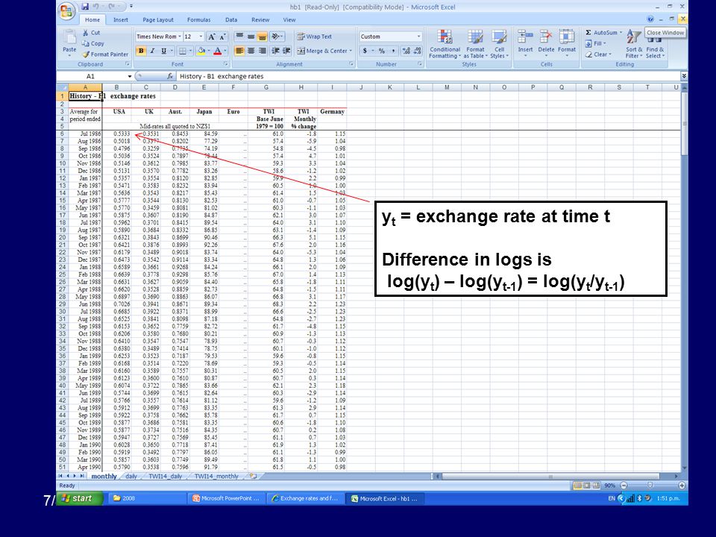
Task: Open Excel Help
Action: coord(650,19)
